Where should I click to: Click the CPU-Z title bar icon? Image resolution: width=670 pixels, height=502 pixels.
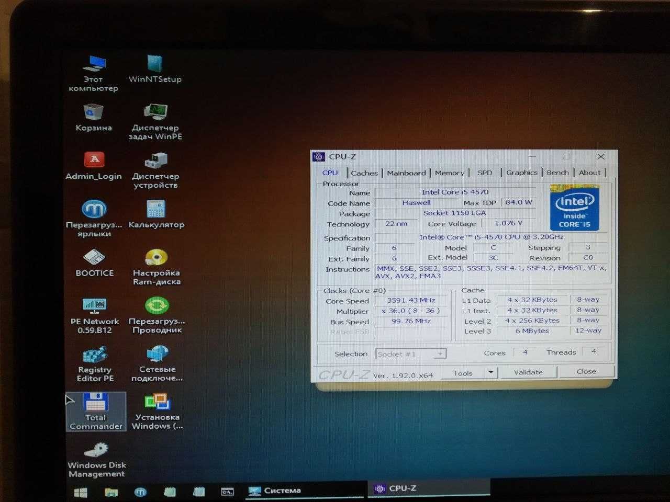pos(319,156)
